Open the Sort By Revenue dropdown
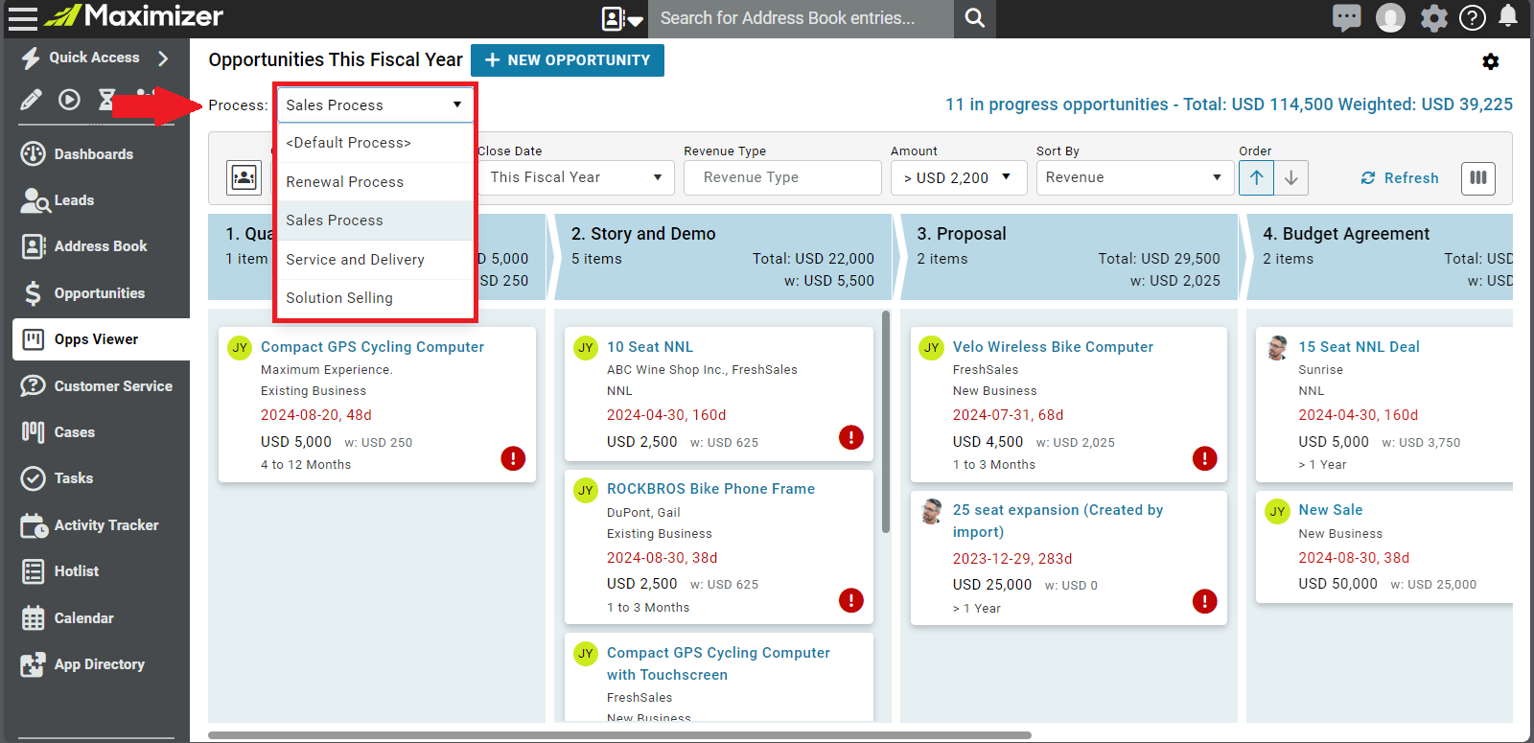Screen dimensions: 1534x743 click(x=1134, y=177)
